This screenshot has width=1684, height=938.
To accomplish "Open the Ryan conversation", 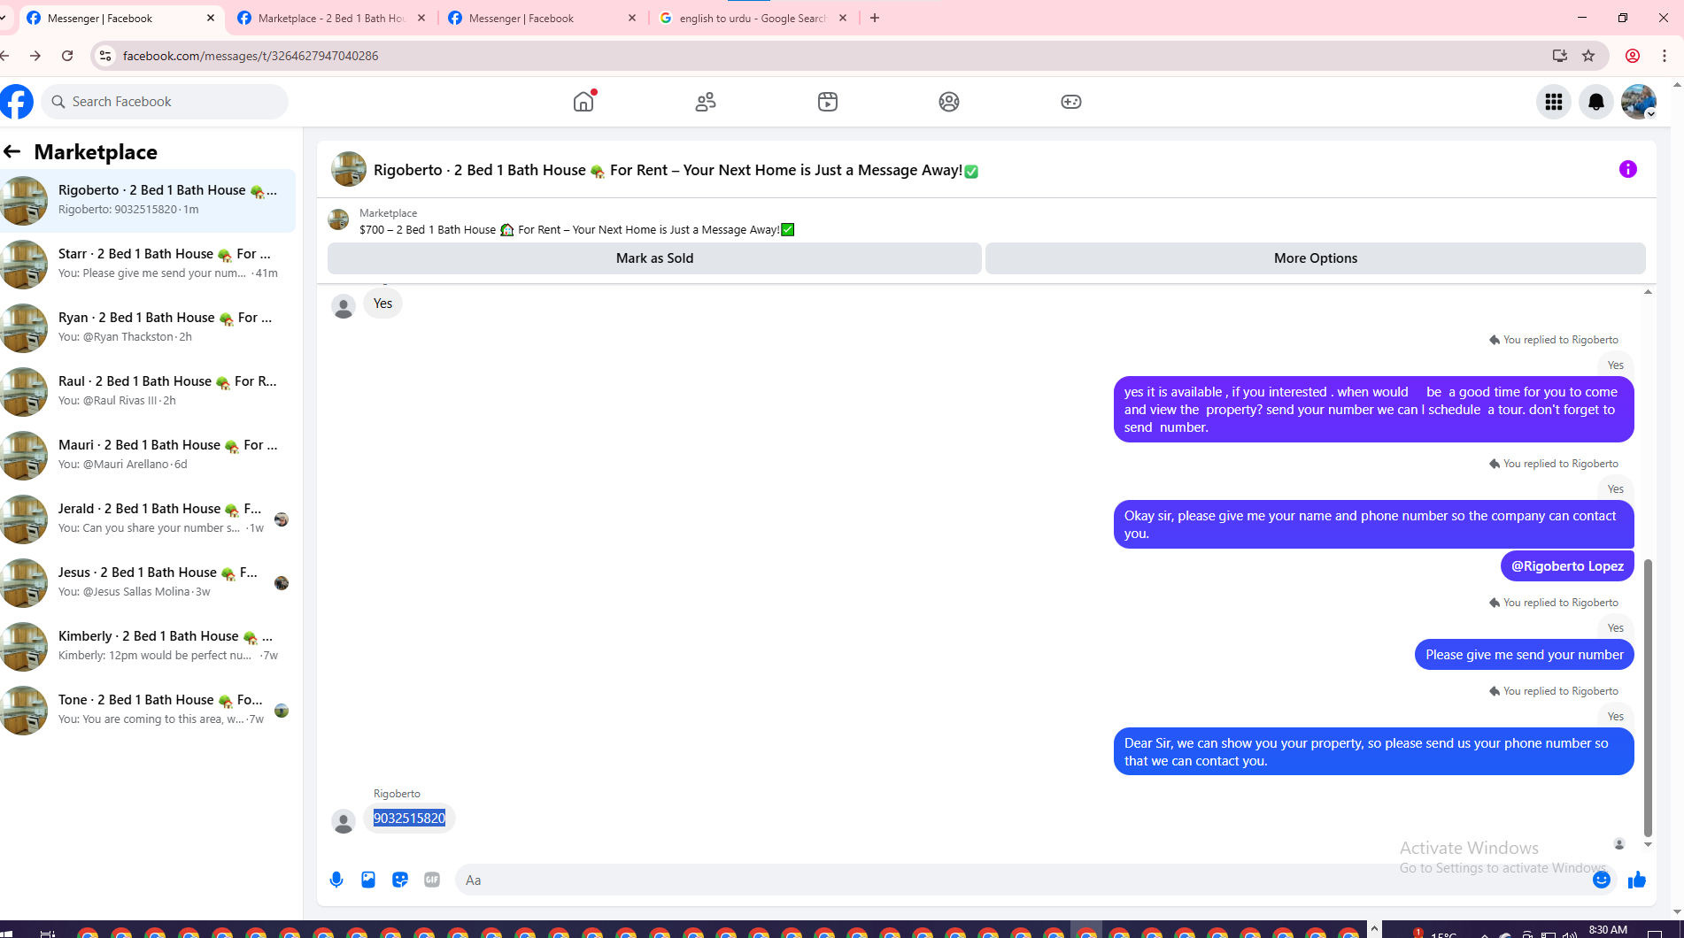I will point(148,327).
